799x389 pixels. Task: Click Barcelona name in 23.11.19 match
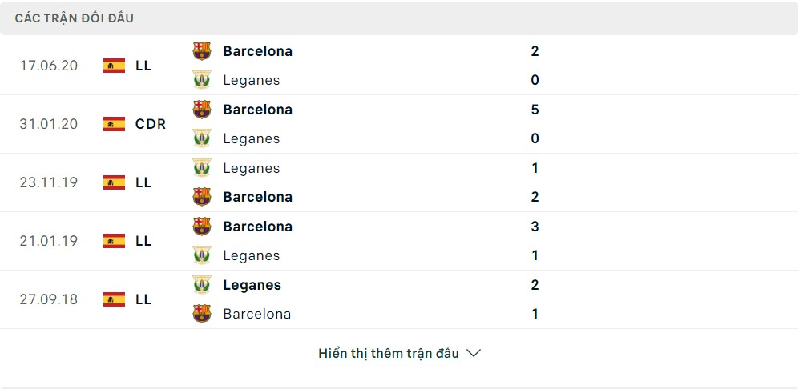(257, 197)
